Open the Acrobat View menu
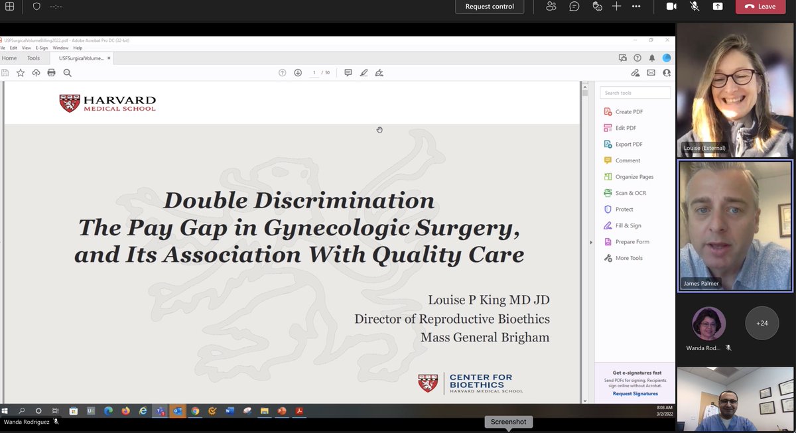This screenshot has width=796, height=433. (x=27, y=48)
